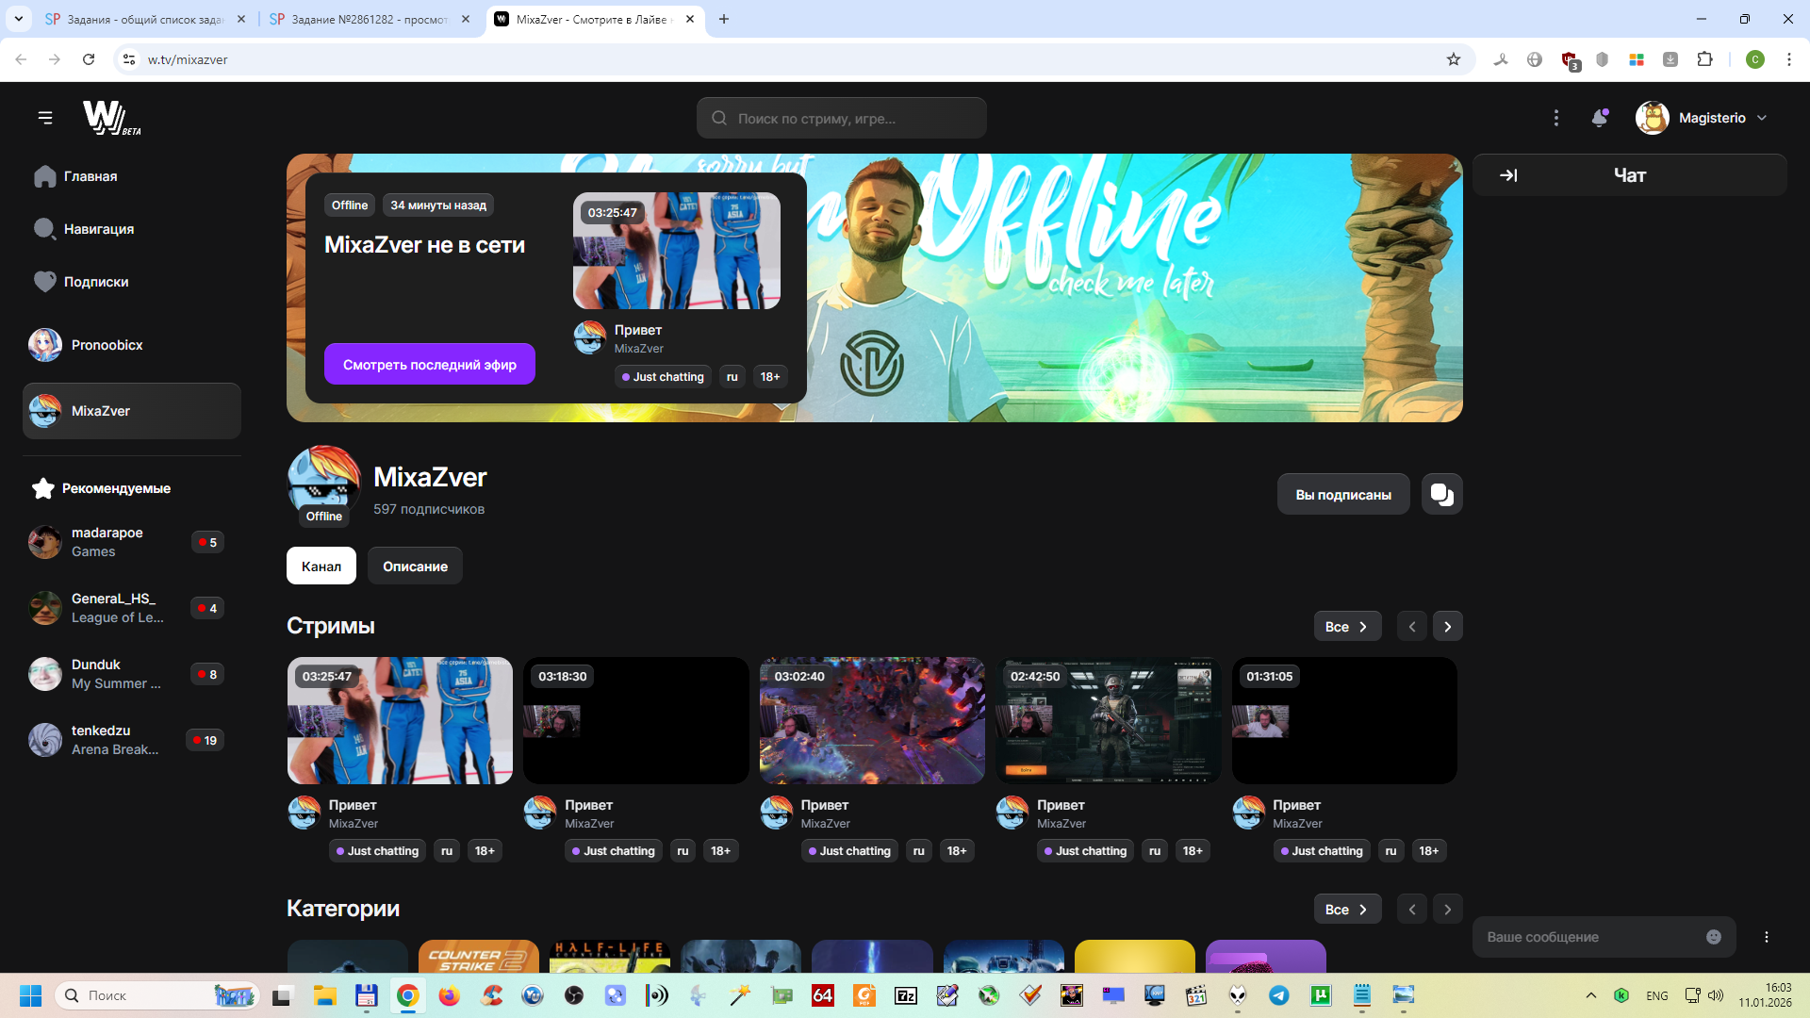Open Подписки in the sidebar
The height and width of the screenshot is (1018, 1810).
pyautogui.click(x=95, y=282)
